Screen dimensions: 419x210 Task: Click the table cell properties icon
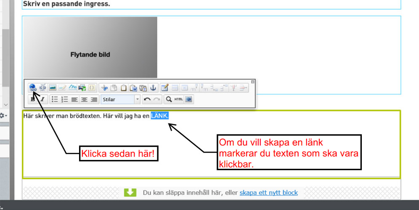coord(185,87)
